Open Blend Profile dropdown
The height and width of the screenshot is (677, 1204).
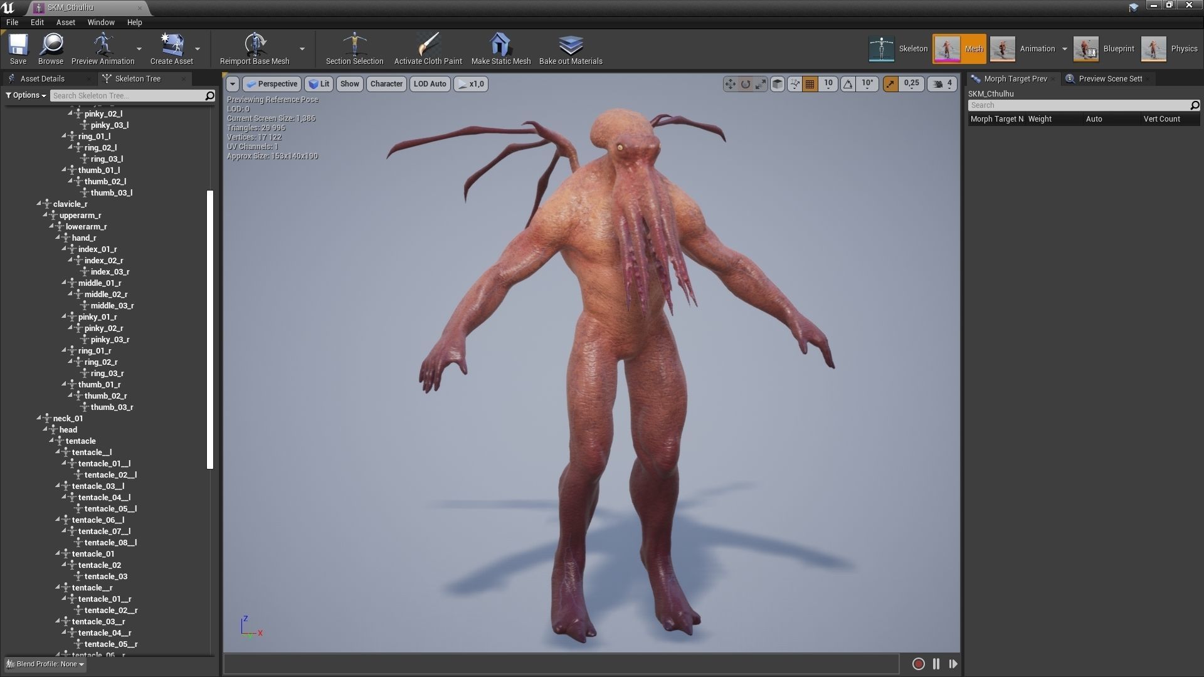47,664
